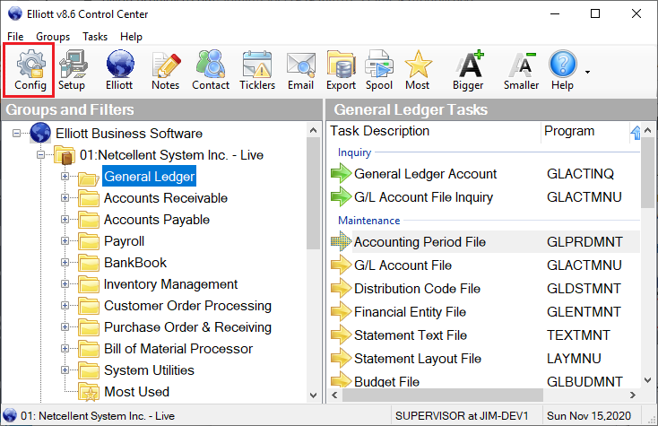Viewport: 658px width, 426px height.
Task: Select the General Ledger folder
Action: point(150,177)
